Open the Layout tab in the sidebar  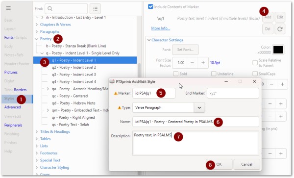10,29
